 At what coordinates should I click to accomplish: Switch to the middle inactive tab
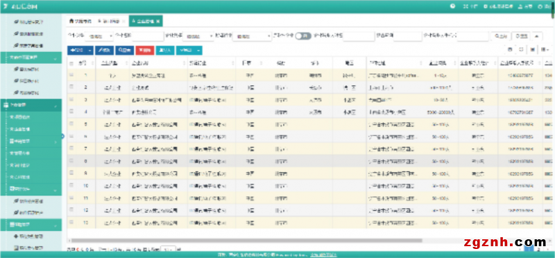click(x=110, y=21)
